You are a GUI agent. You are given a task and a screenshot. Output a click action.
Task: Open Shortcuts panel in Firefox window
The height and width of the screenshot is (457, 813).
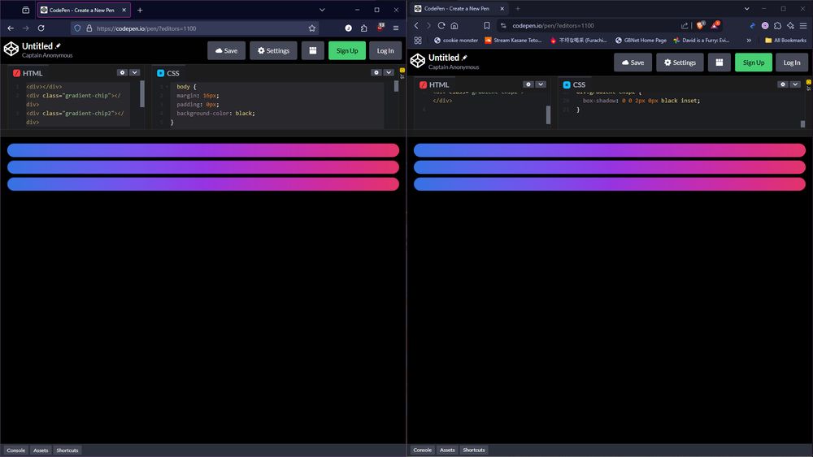[x=67, y=451]
